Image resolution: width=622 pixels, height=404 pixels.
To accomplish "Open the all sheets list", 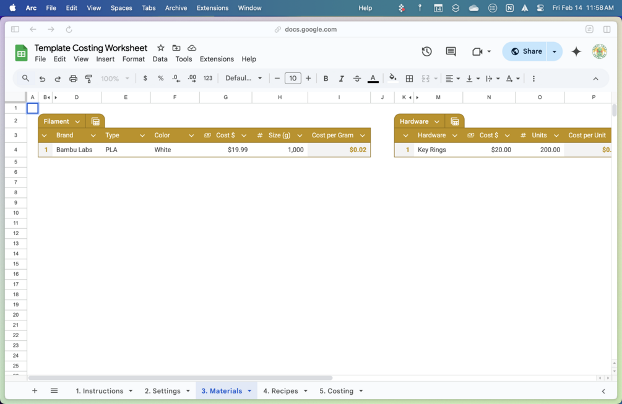I will pyautogui.click(x=54, y=391).
